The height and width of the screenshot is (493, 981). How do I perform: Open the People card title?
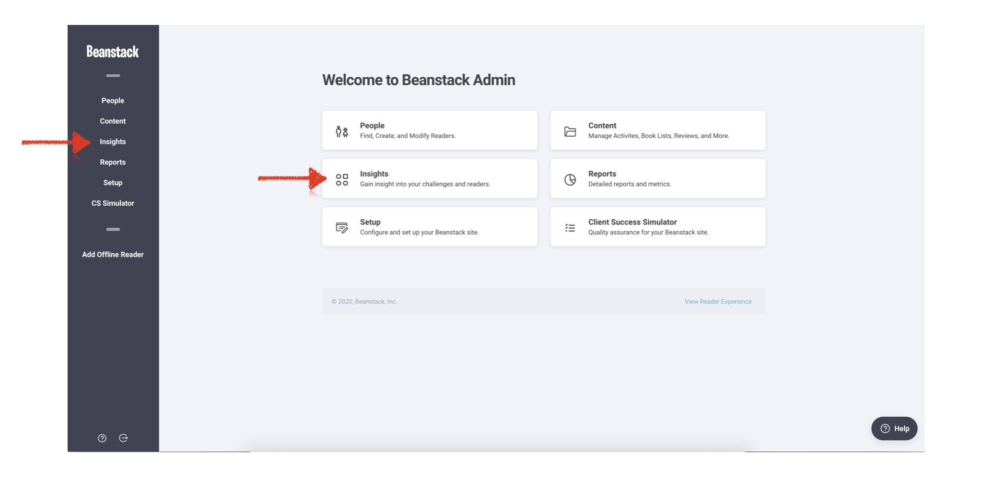coord(372,126)
